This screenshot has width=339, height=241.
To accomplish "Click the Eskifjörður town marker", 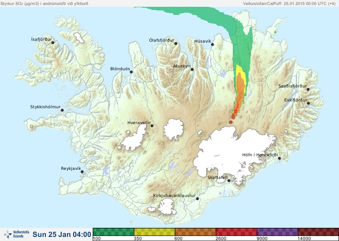I will 308,103.
